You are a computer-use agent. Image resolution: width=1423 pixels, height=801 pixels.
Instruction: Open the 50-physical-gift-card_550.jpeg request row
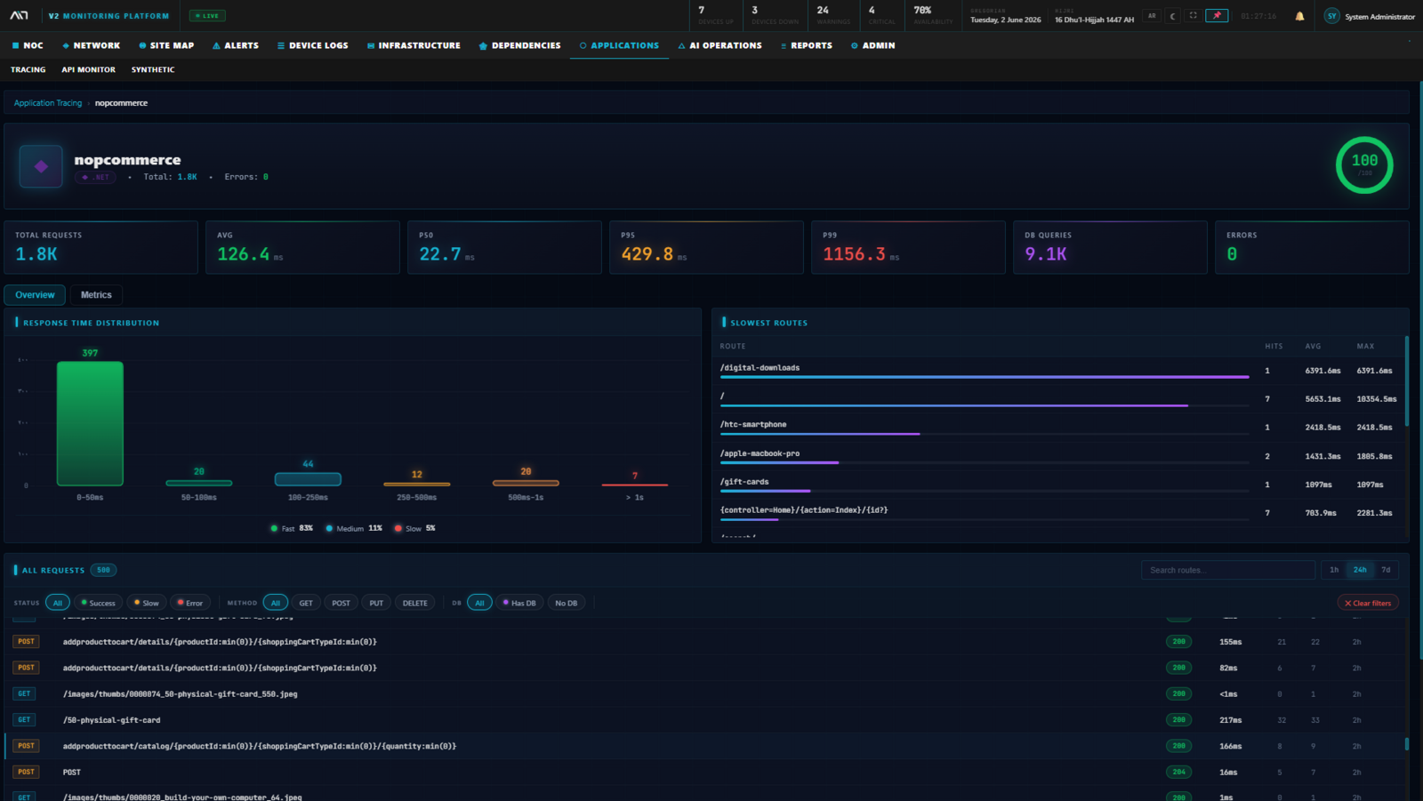pyautogui.click(x=706, y=694)
